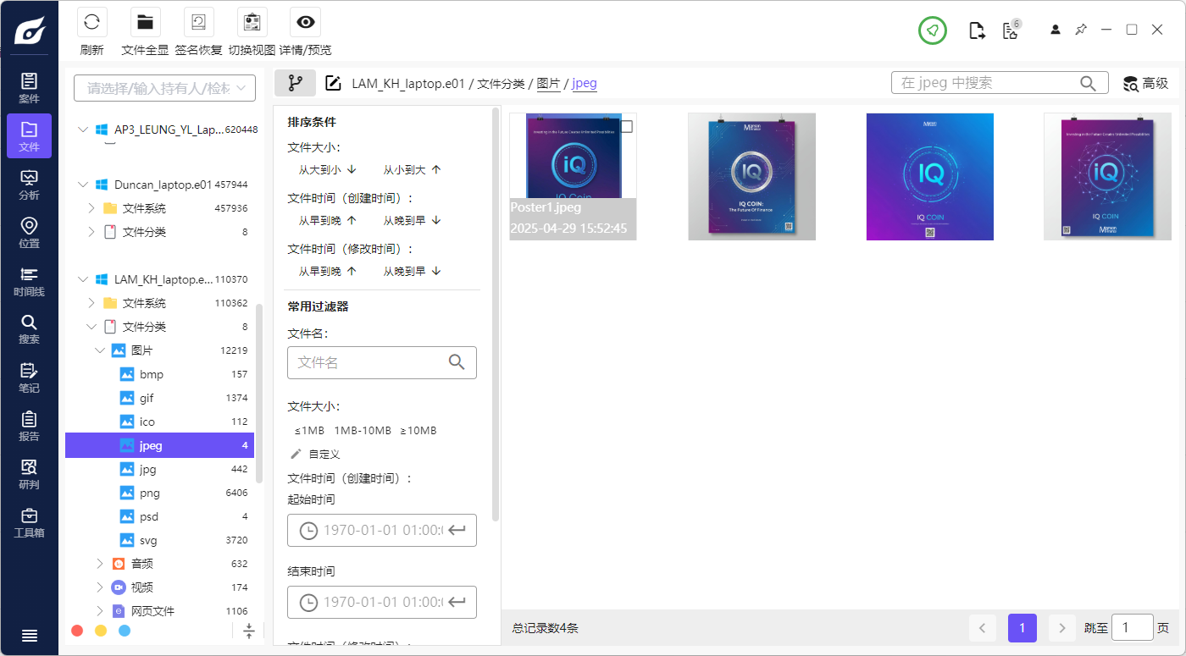The image size is (1186, 656).
Task: Open the 报告 sidebar section
Action: [x=29, y=426]
